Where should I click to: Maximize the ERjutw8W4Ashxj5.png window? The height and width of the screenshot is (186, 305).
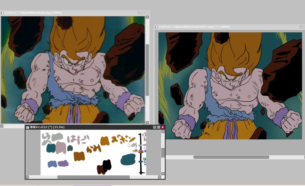[x=143, y=13]
